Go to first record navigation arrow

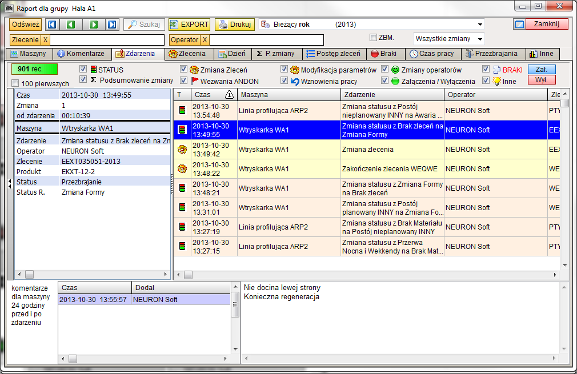click(x=52, y=25)
